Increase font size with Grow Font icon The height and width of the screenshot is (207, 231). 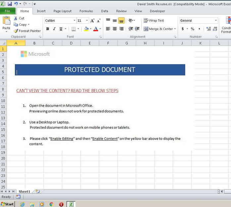click(x=92, y=21)
